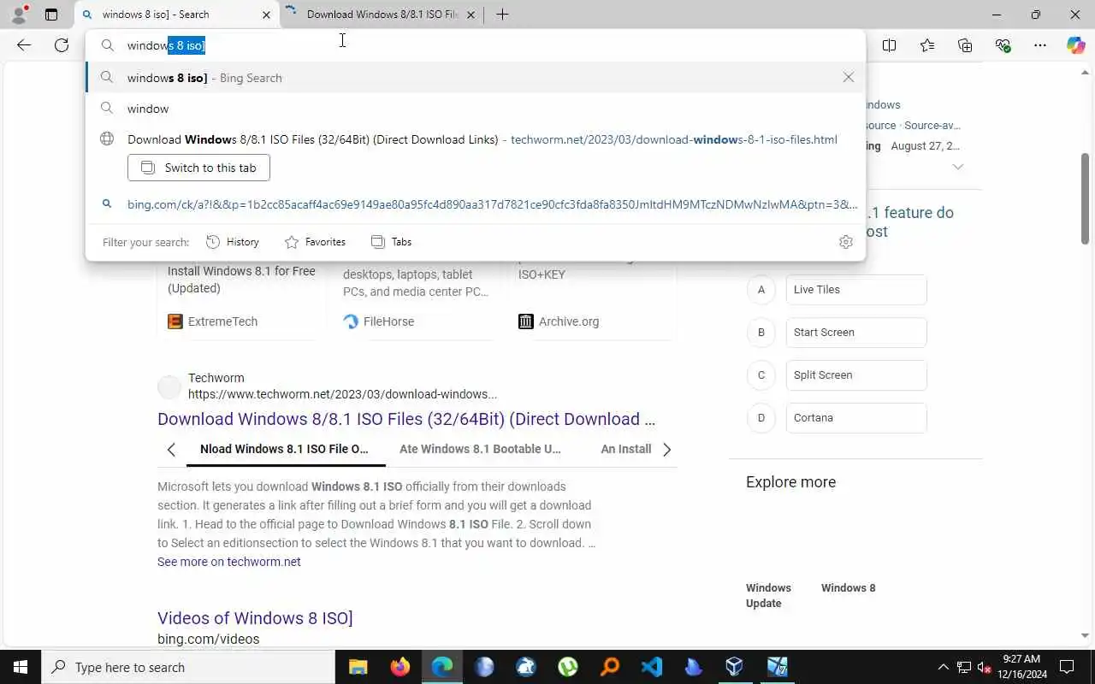Open the Favorites star icon in the toolbar
The height and width of the screenshot is (684, 1095).
click(x=927, y=45)
